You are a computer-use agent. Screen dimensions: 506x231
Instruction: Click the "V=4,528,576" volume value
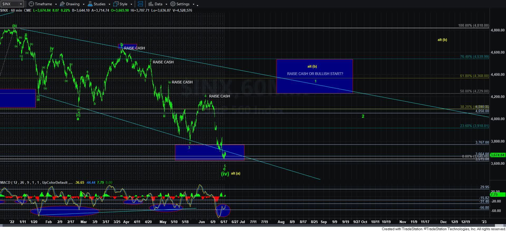pyautogui.click(x=182, y=10)
